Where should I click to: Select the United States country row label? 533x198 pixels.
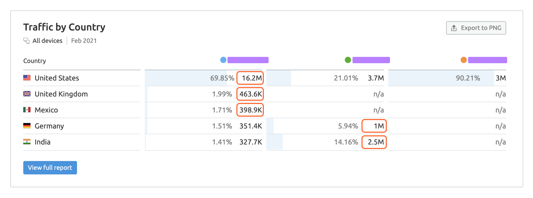[x=57, y=78]
